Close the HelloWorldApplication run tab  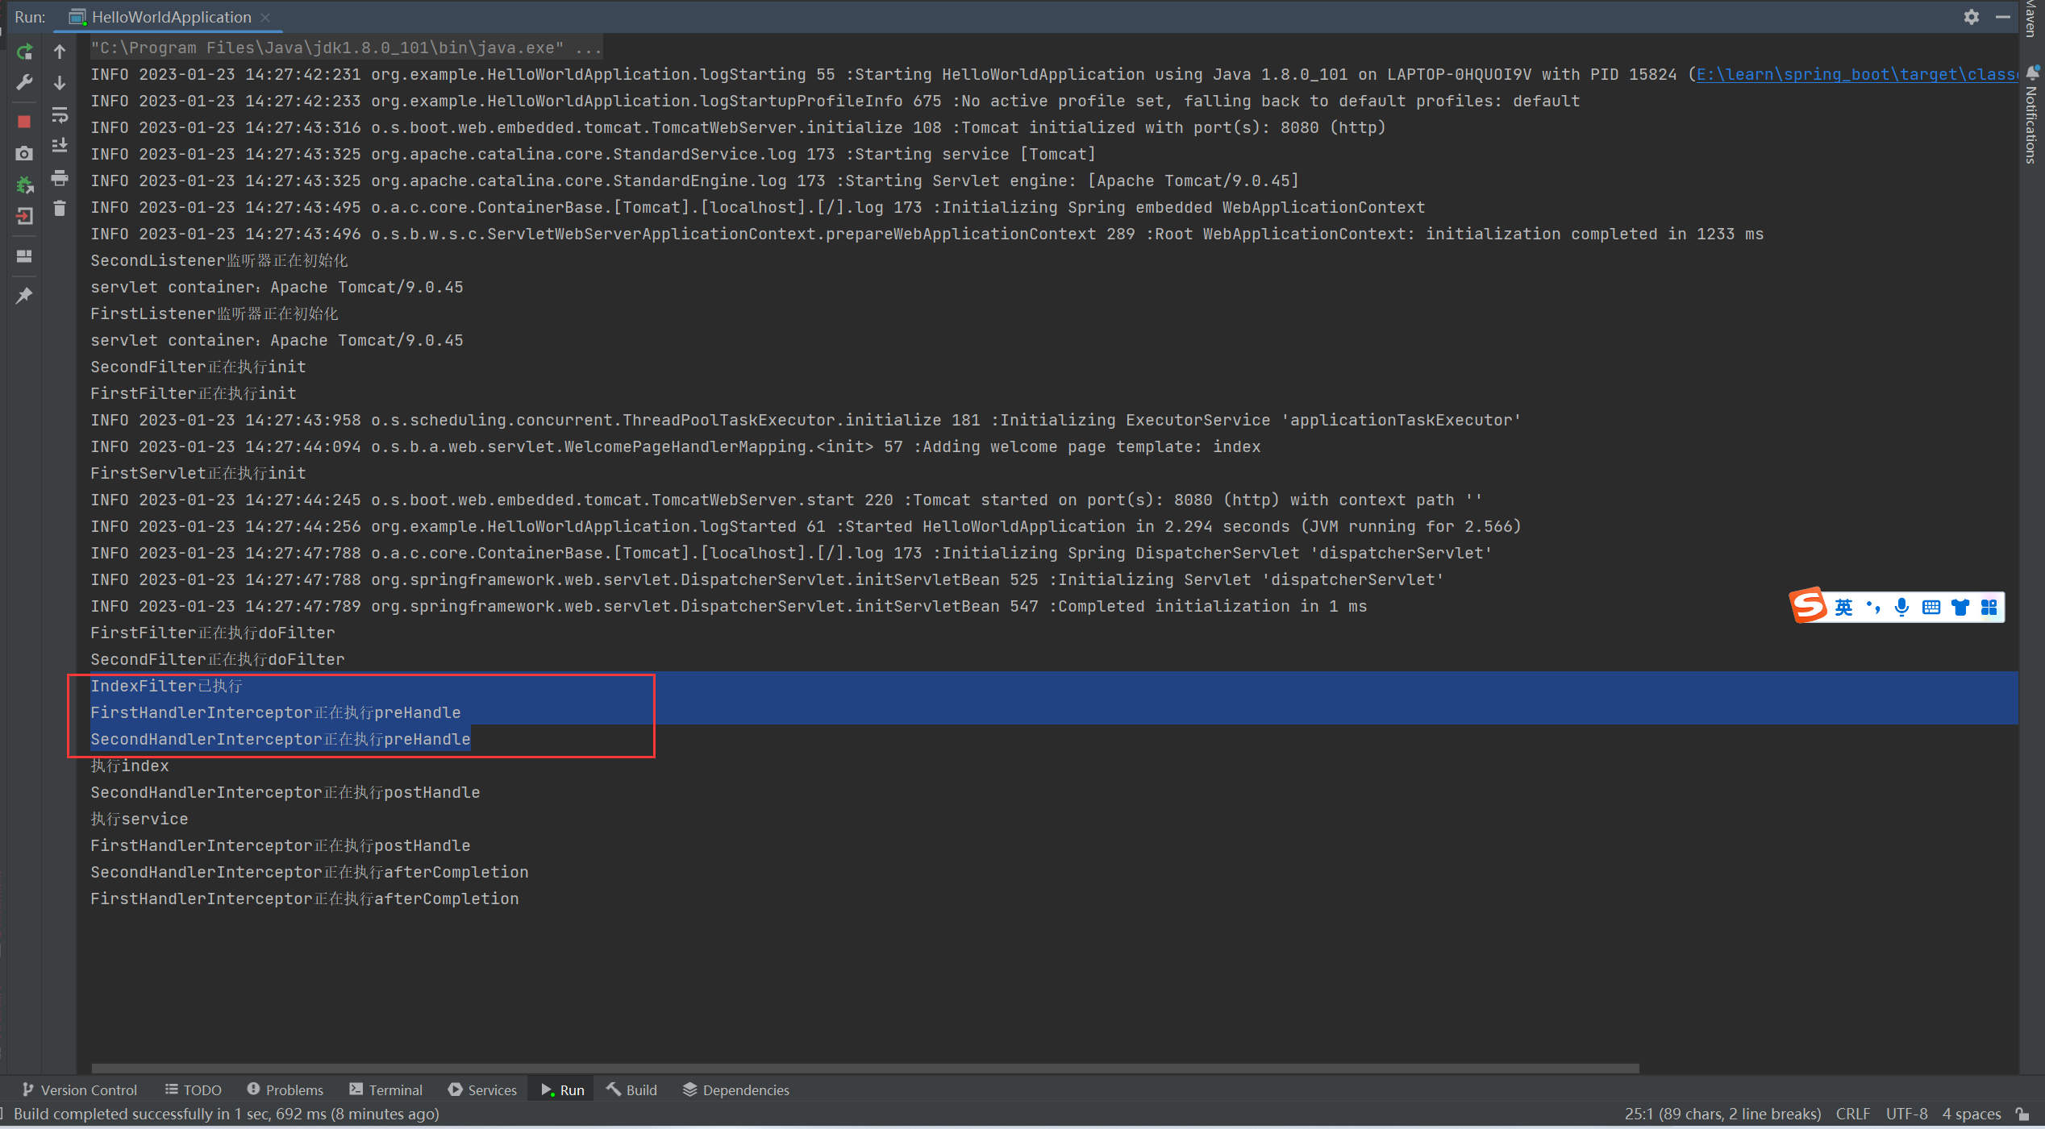(x=265, y=17)
